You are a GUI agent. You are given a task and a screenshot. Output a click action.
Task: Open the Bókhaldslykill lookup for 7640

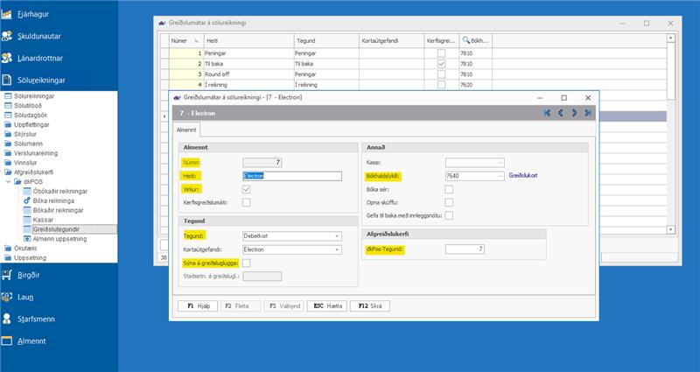tap(500, 176)
